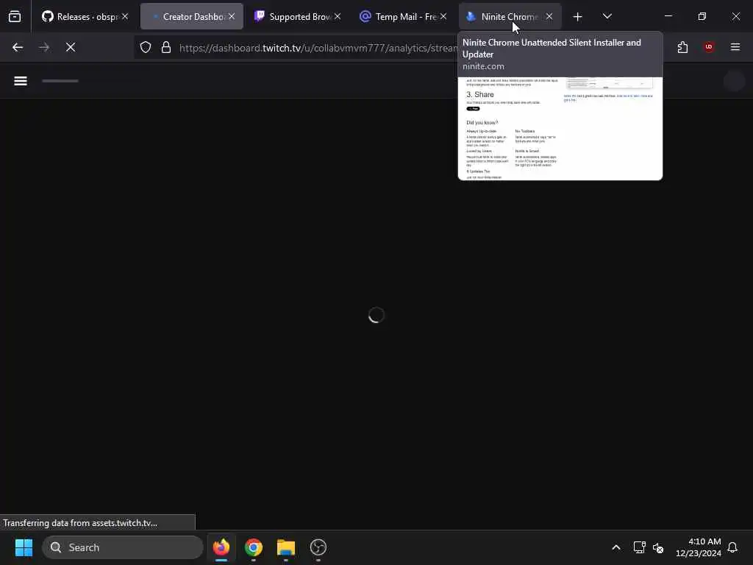Switch to the Releases obsproject GitHub tab

[85, 16]
